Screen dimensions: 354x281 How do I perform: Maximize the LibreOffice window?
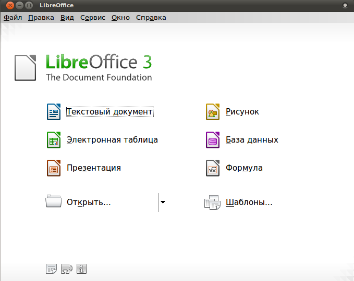point(29,5)
